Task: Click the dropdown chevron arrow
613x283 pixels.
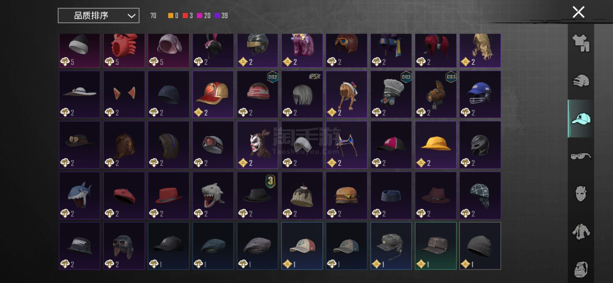Action: (131, 16)
